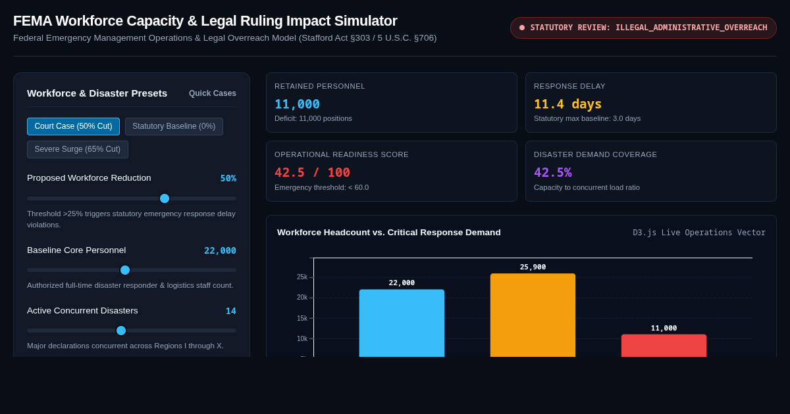Click the blue 22,000 chart bar
790x414 pixels.
coord(402,323)
